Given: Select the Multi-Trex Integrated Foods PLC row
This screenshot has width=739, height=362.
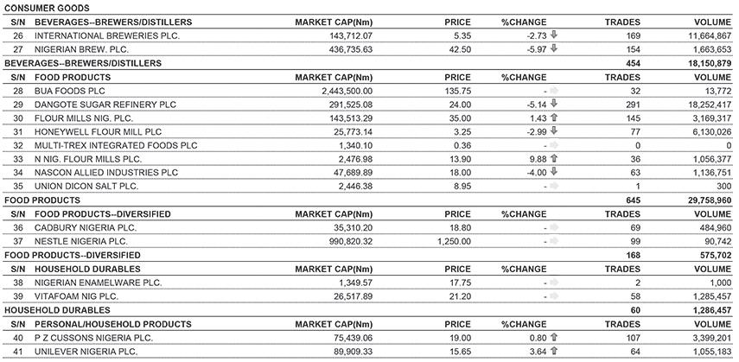Looking at the screenshot, I should pyautogui.click(x=367, y=145).
